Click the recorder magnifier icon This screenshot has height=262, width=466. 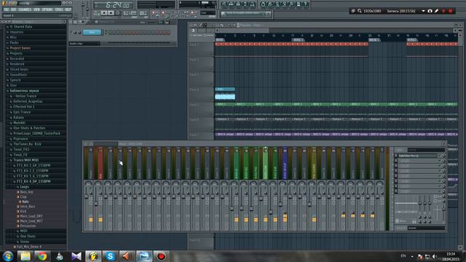pos(360,11)
